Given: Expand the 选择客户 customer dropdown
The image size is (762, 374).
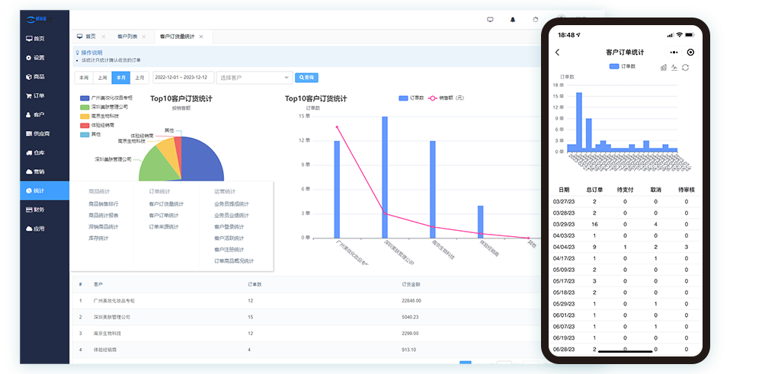Looking at the screenshot, I should pos(254,78).
